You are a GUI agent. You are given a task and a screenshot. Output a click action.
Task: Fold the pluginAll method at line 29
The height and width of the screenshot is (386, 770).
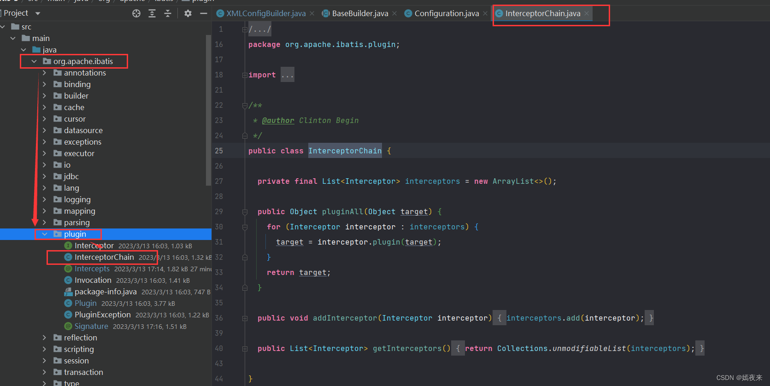(x=245, y=212)
